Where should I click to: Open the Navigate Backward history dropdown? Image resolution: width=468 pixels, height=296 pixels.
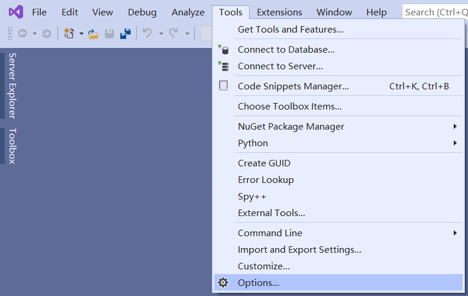[35, 34]
